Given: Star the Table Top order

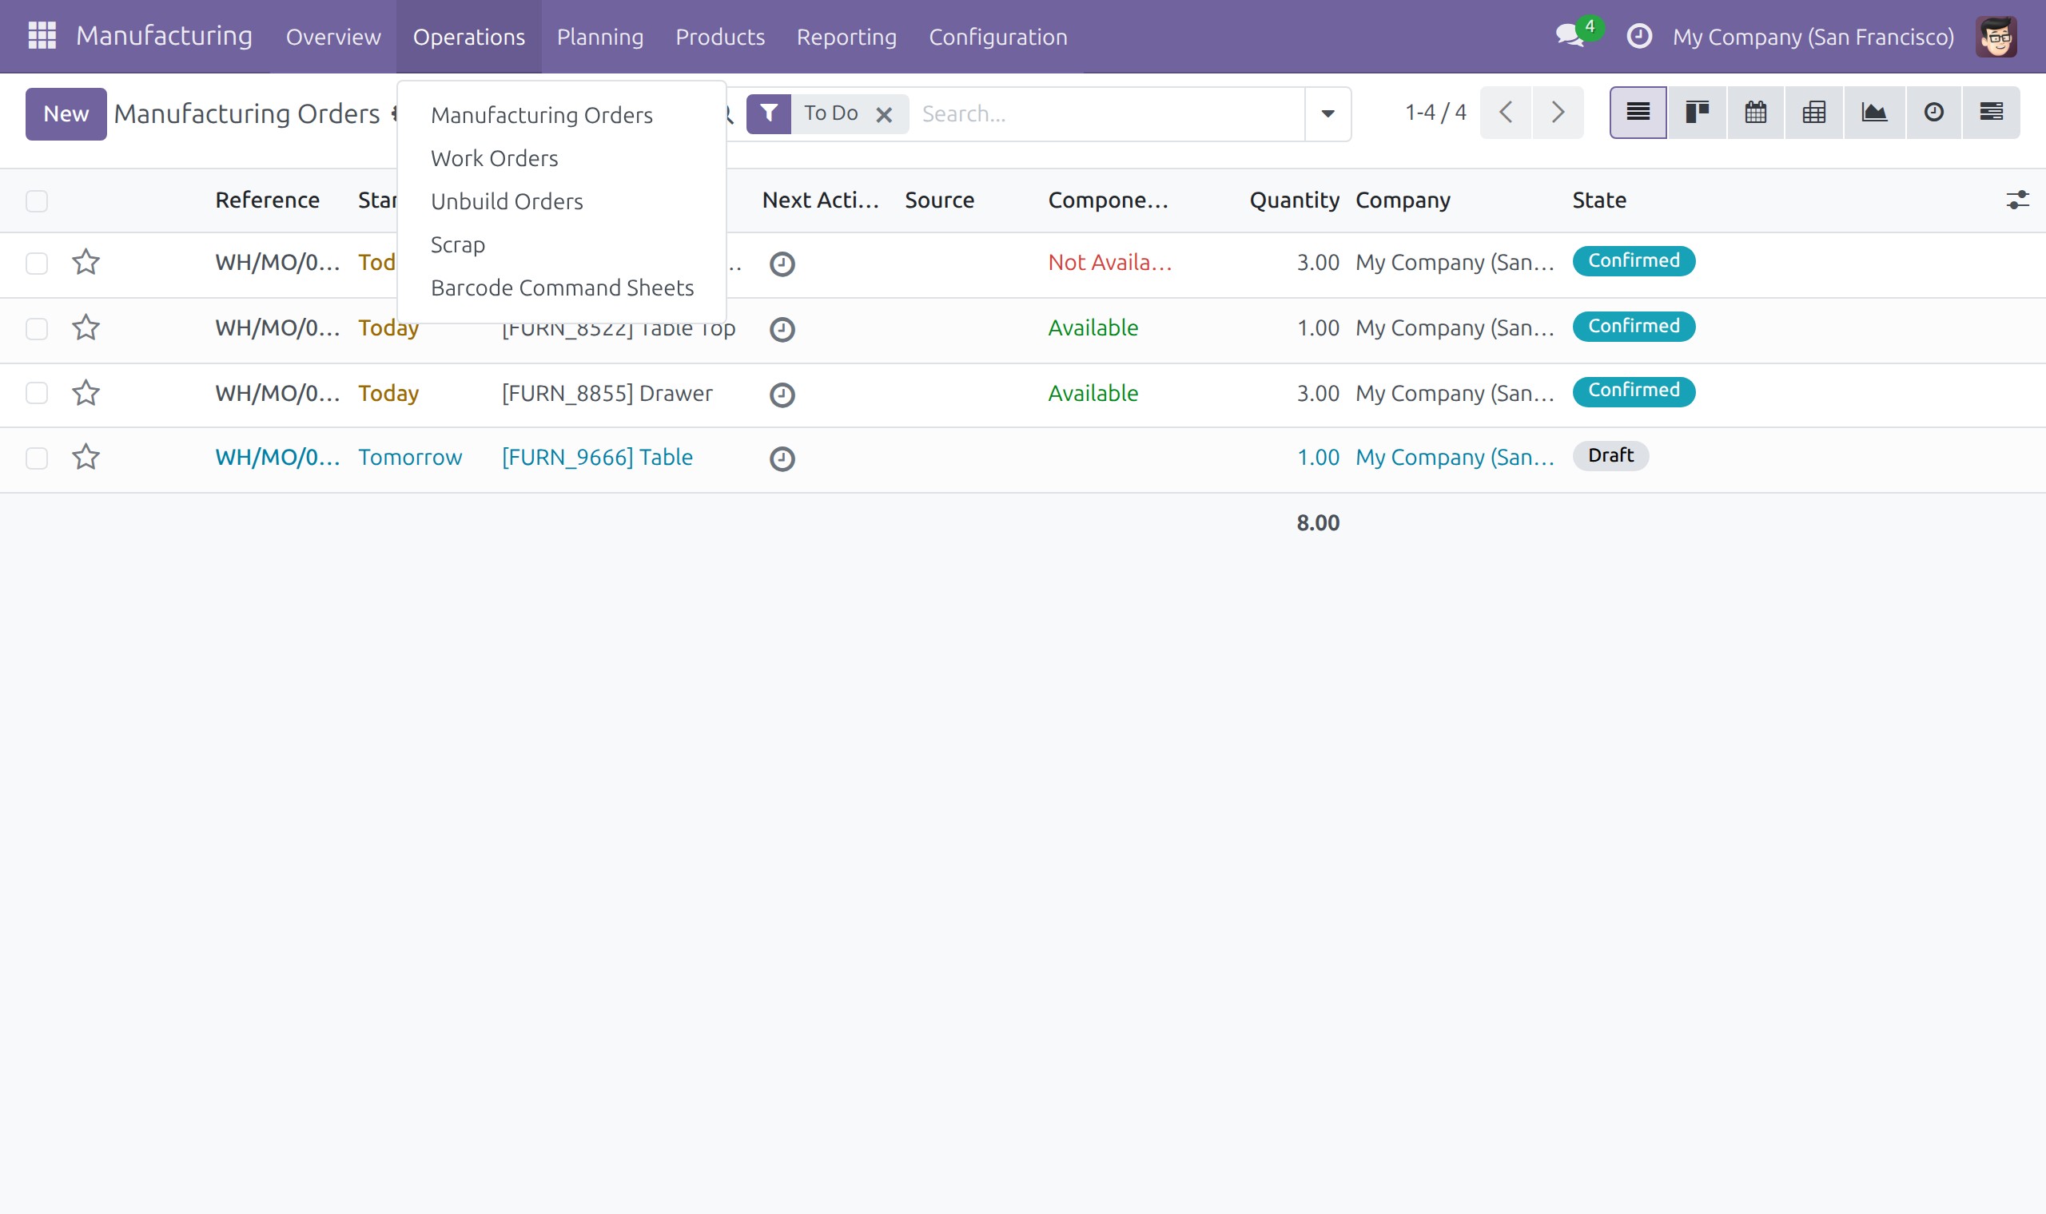Looking at the screenshot, I should coord(86,327).
